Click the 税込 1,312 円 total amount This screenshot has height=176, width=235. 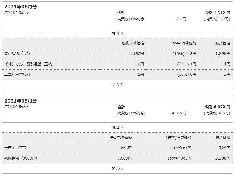217,13
